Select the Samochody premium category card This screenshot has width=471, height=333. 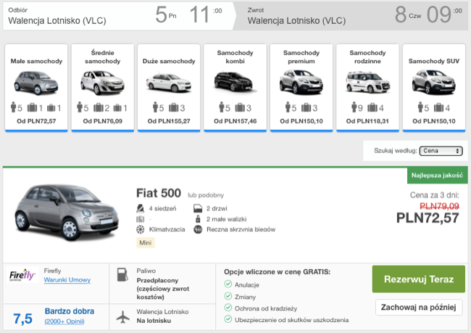(x=301, y=88)
